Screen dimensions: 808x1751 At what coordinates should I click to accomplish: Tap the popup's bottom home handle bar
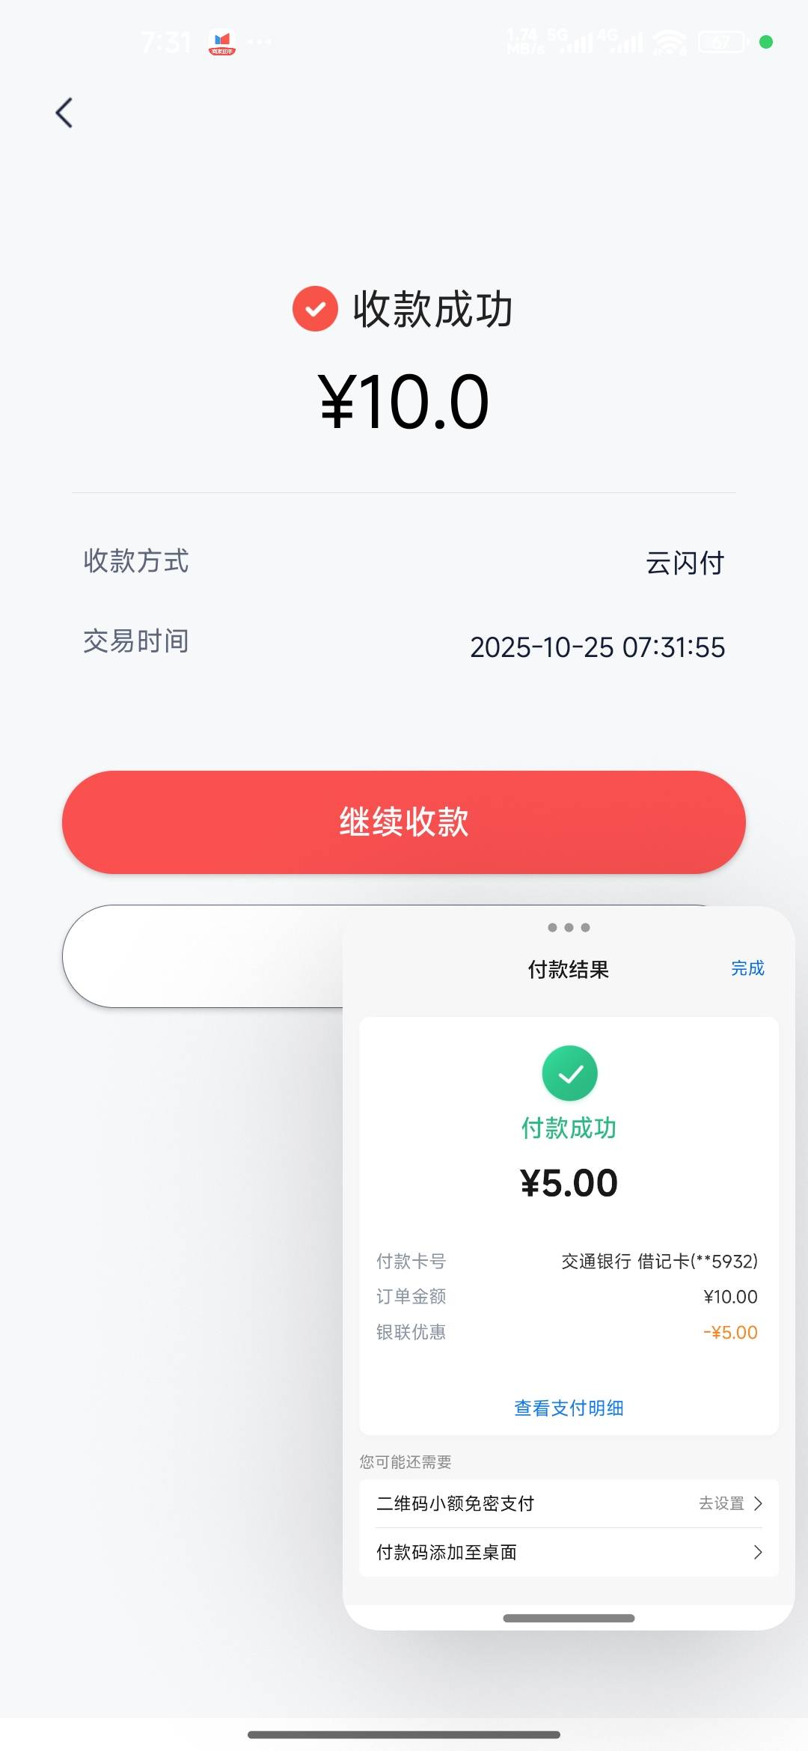(x=569, y=1618)
